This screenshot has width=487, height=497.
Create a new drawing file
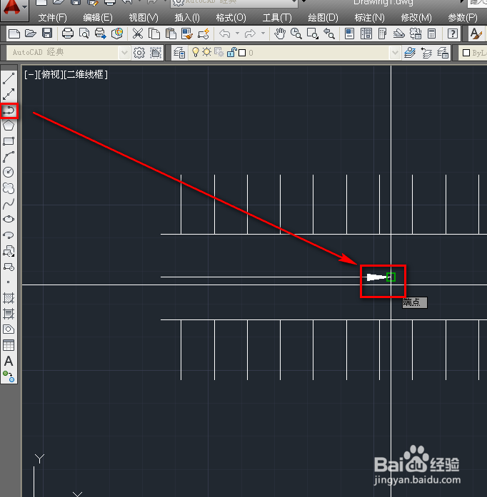[14, 34]
